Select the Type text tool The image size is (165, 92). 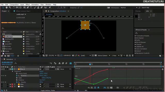31,7
